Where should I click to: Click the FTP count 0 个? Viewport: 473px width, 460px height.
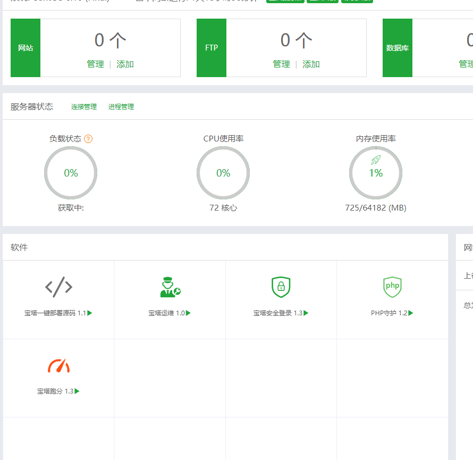(x=296, y=40)
